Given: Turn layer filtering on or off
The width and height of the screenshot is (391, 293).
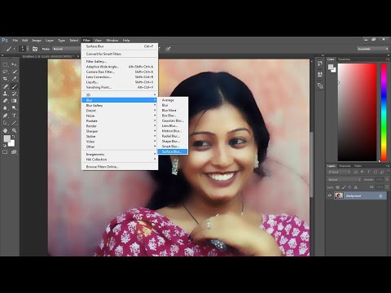Looking at the screenshot, I should (x=389, y=172).
